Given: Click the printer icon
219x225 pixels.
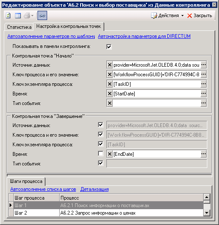Looking at the screenshot, I should [27, 15].
